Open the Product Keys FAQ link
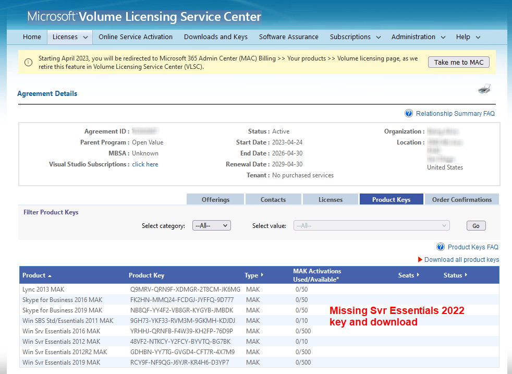This screenshot has height=374, width=512. tap(473, 247)
